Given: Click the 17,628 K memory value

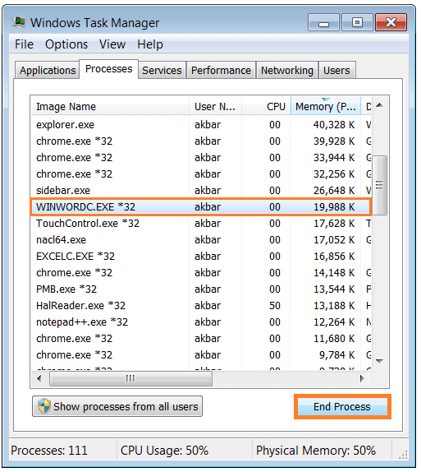Looking at the screenshot, I should click(334, 224).
